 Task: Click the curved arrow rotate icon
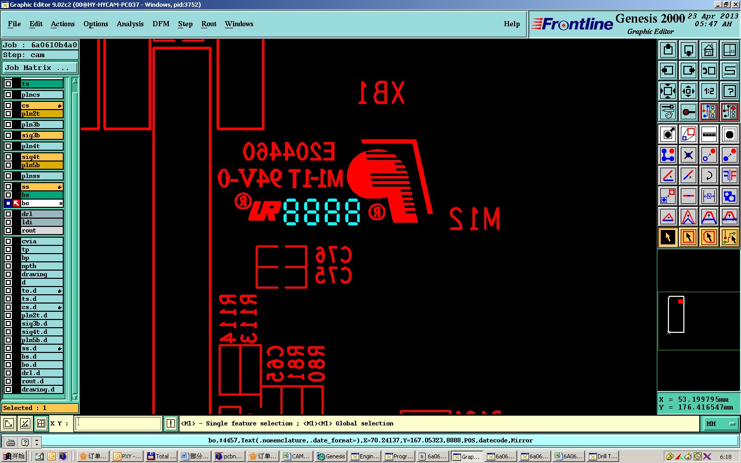coord(709,175)
